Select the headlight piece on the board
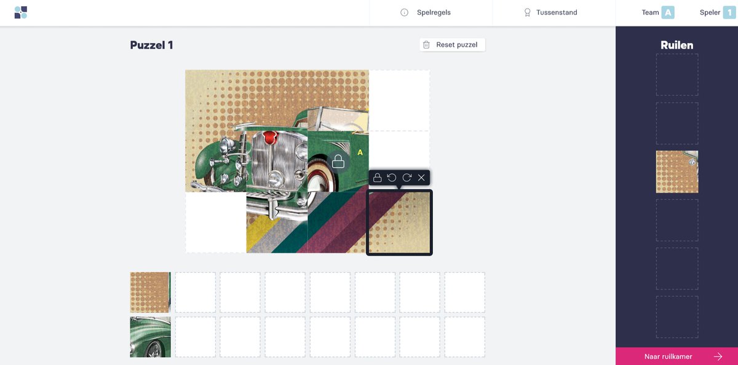This screenshot has width=738, height=365. [x=216, y=162]
